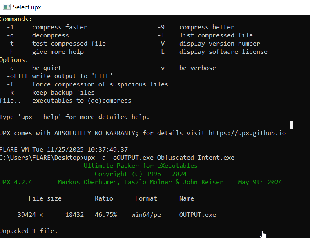Click the https://upx.github.io URL text

pos(247,133)
